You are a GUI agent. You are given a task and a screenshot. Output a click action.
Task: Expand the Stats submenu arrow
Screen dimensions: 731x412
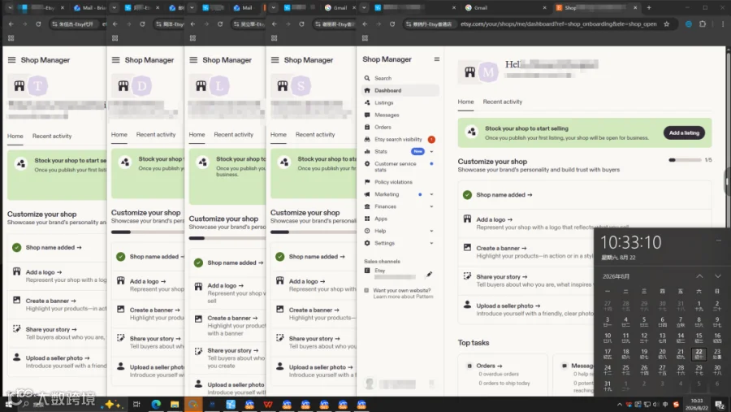[432, 152]
